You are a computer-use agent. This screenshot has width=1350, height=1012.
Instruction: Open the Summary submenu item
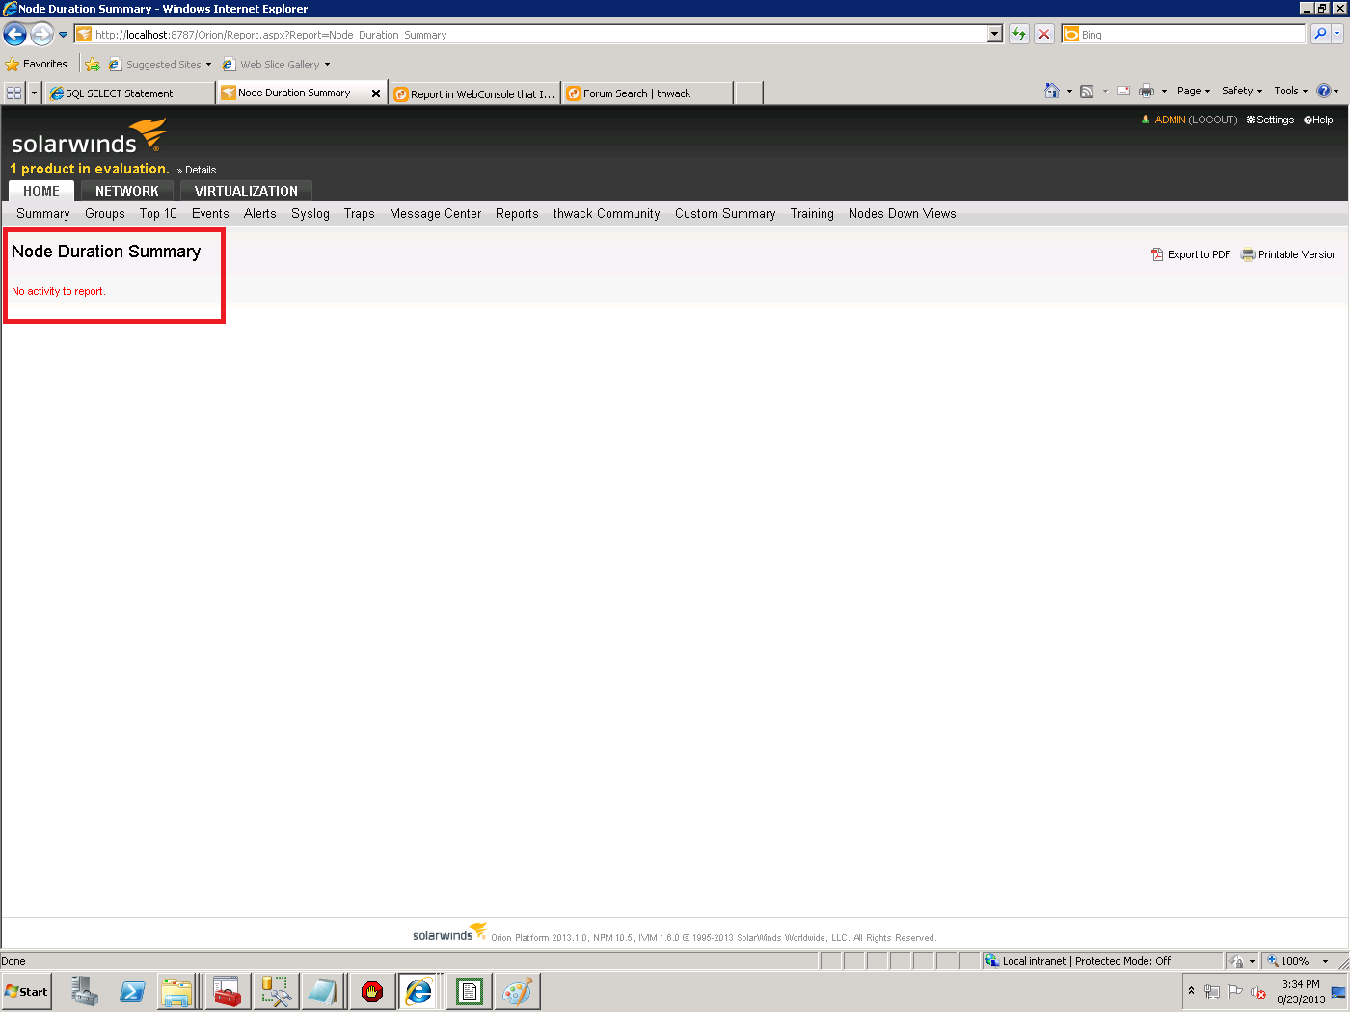(x=43, y=214)
